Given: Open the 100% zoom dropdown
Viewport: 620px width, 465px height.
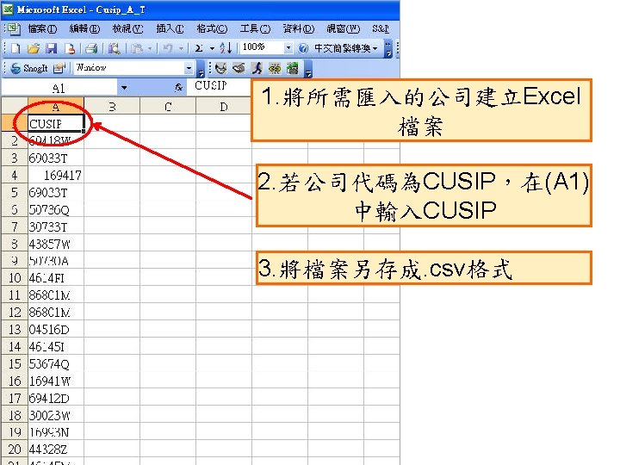Looking at the screenshot, I should click(288, 48).
